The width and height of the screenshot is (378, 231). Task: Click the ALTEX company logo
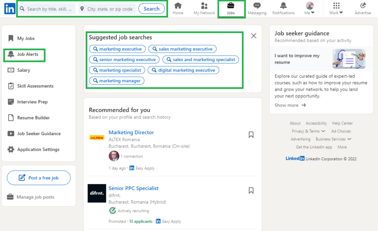[x=97, y=138]
